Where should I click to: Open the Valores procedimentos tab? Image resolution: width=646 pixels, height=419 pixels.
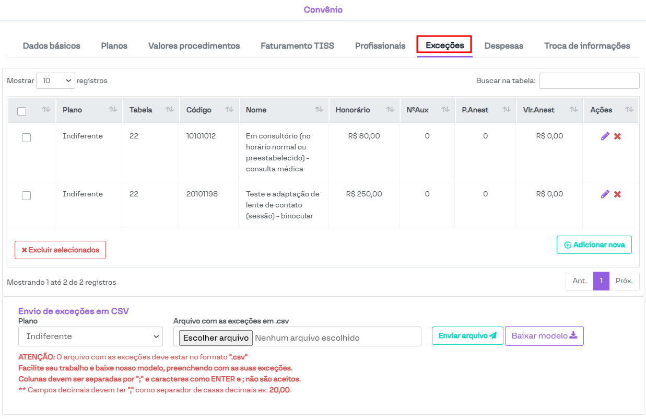click(x=194, y=46)
